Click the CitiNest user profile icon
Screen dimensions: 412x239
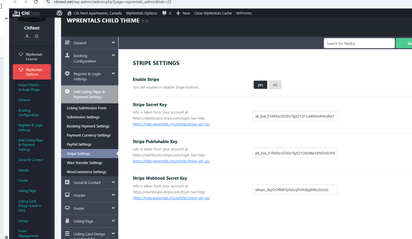point(27,36)
